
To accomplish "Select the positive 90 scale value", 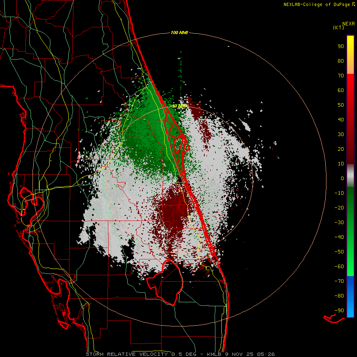I will point(341,46).
